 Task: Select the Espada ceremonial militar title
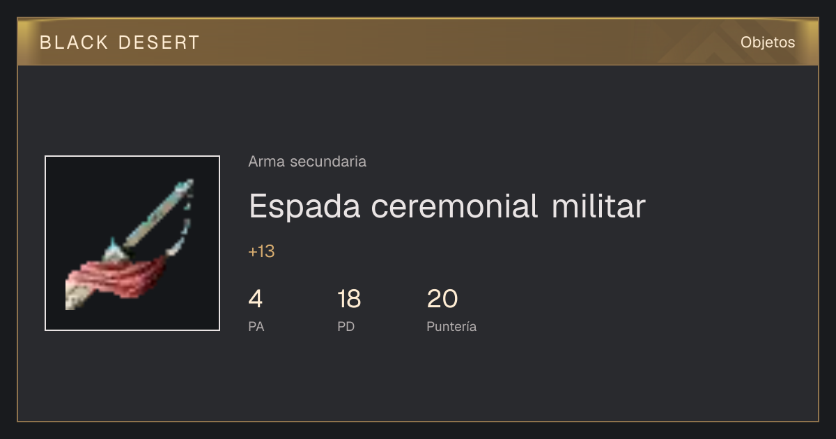(447, 206)
